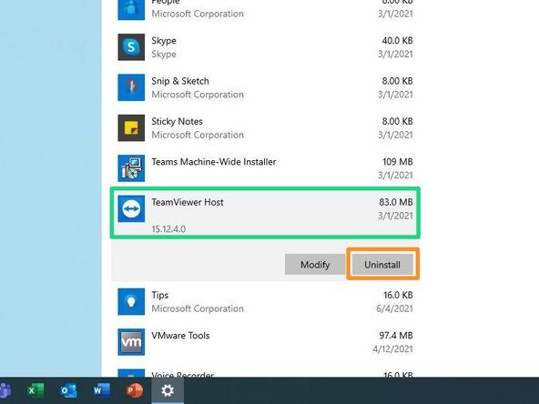
Task: Open Outlook from the taskbar
Action: tap(68, 390)
